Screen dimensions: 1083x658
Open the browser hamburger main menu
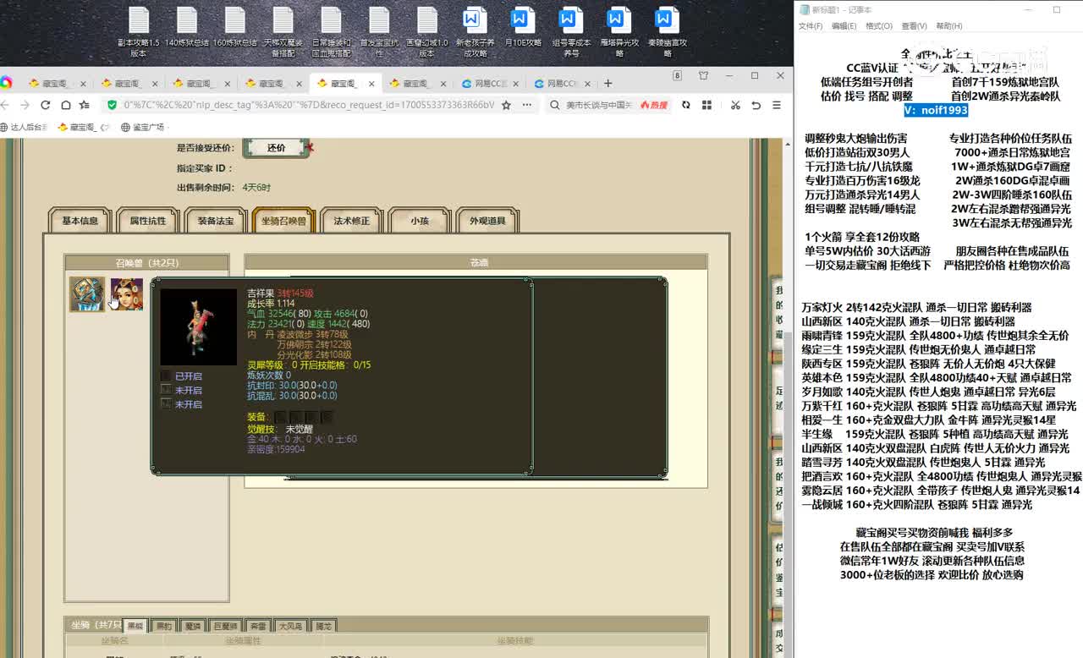click(777, 105)
